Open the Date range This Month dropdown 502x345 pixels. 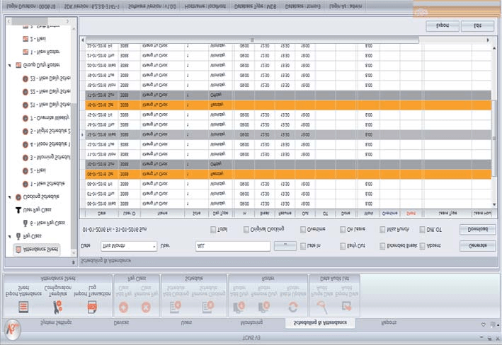tap(129, 246)
